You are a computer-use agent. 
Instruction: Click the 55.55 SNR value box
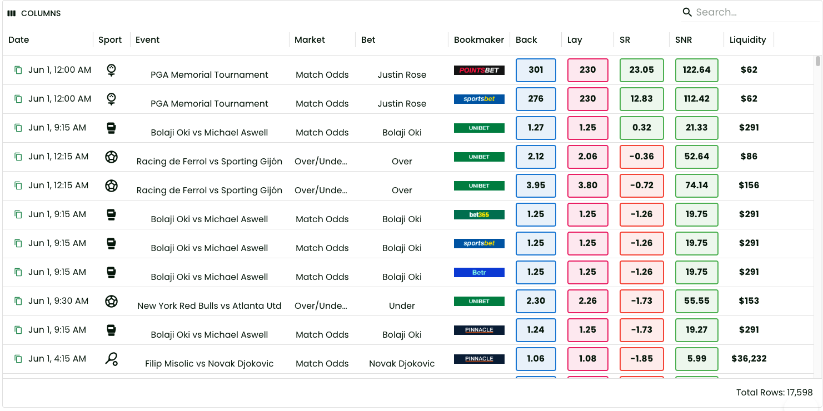point(697,301)
